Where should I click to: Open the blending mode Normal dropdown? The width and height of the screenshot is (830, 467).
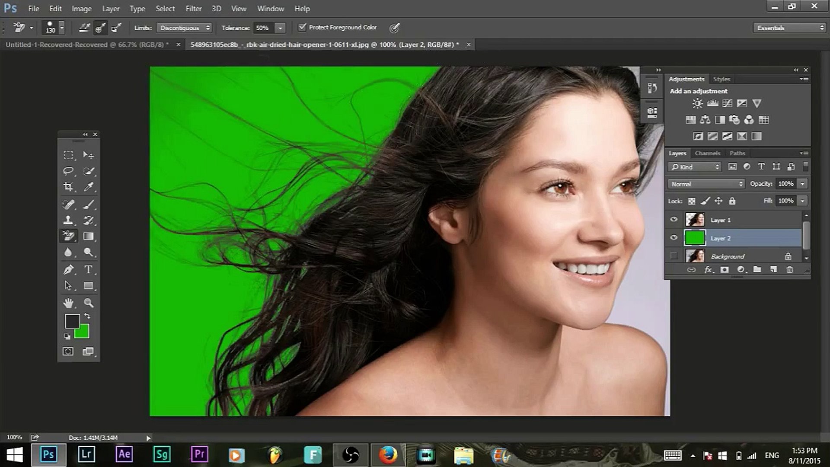click(705, 184)
